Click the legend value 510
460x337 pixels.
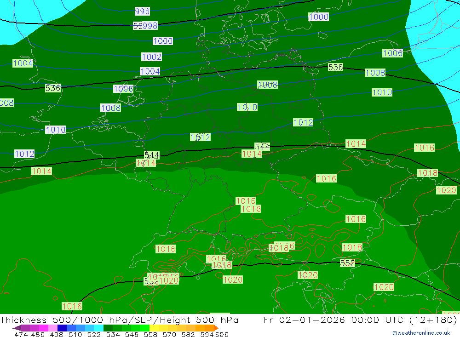click(x=75, y=334)
